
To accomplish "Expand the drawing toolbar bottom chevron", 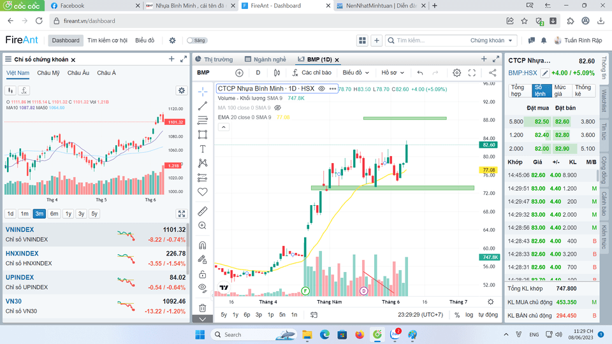I will click(203, 319).
